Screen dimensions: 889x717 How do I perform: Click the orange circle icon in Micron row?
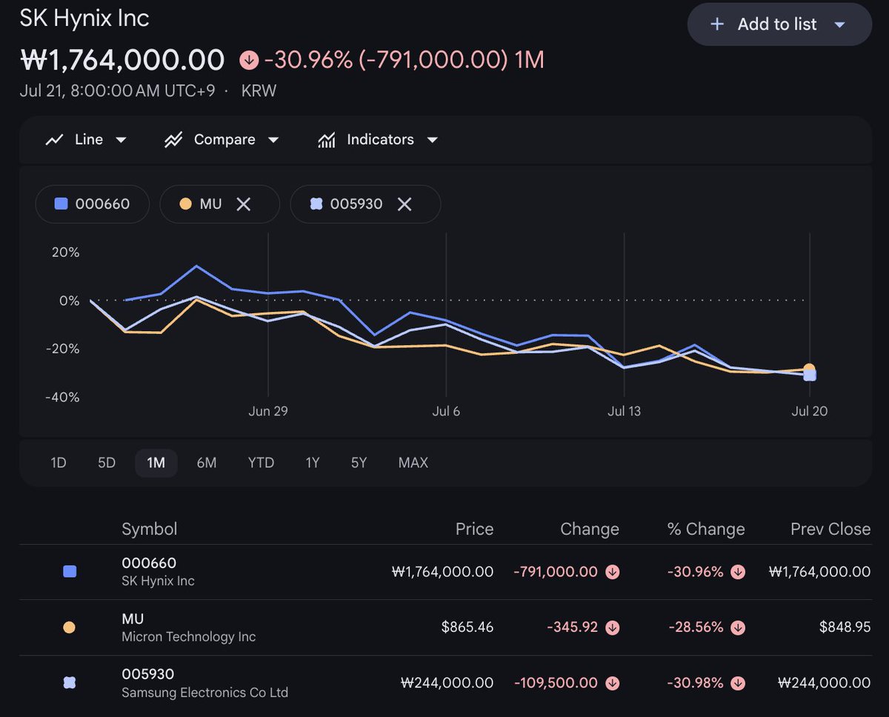click(70, 627)
